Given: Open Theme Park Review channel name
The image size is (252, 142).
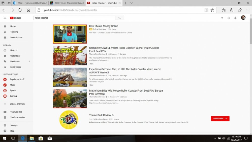Looking at the screenshot, I should 100,115.
